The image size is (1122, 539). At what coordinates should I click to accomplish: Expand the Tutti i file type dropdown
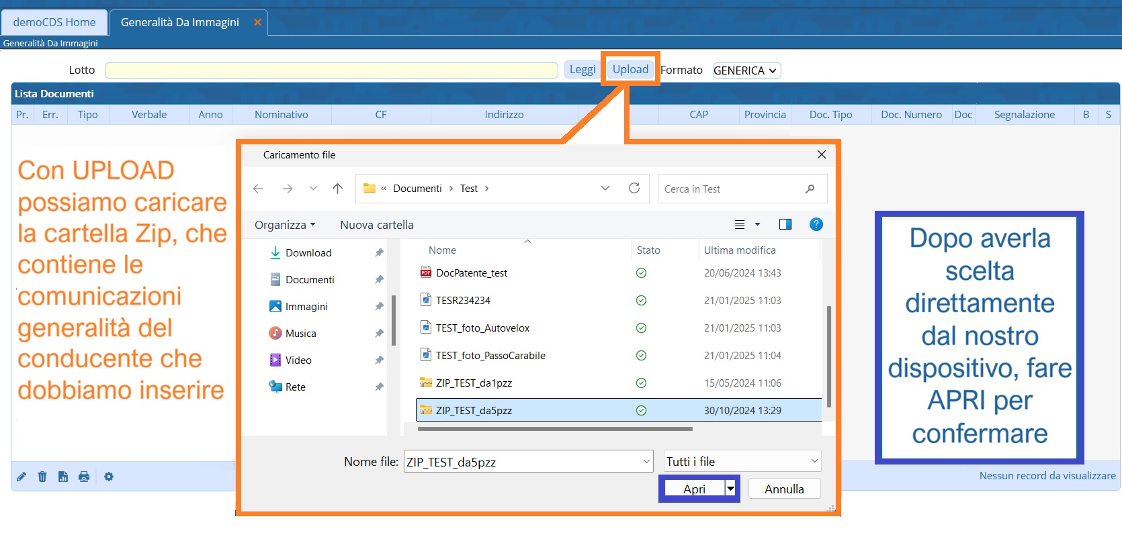(x=742, y=461)
